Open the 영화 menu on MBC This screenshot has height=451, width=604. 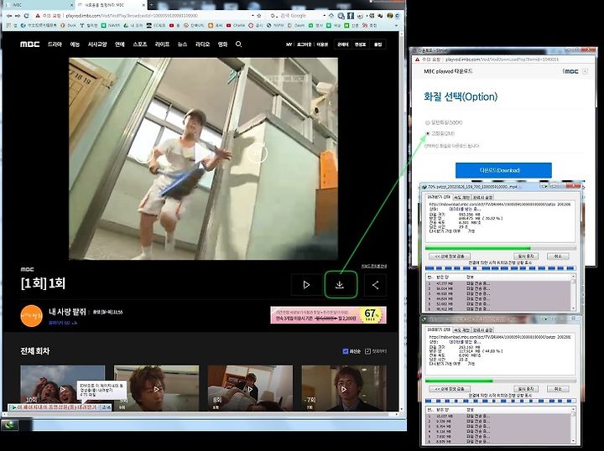tap(222, 44)
